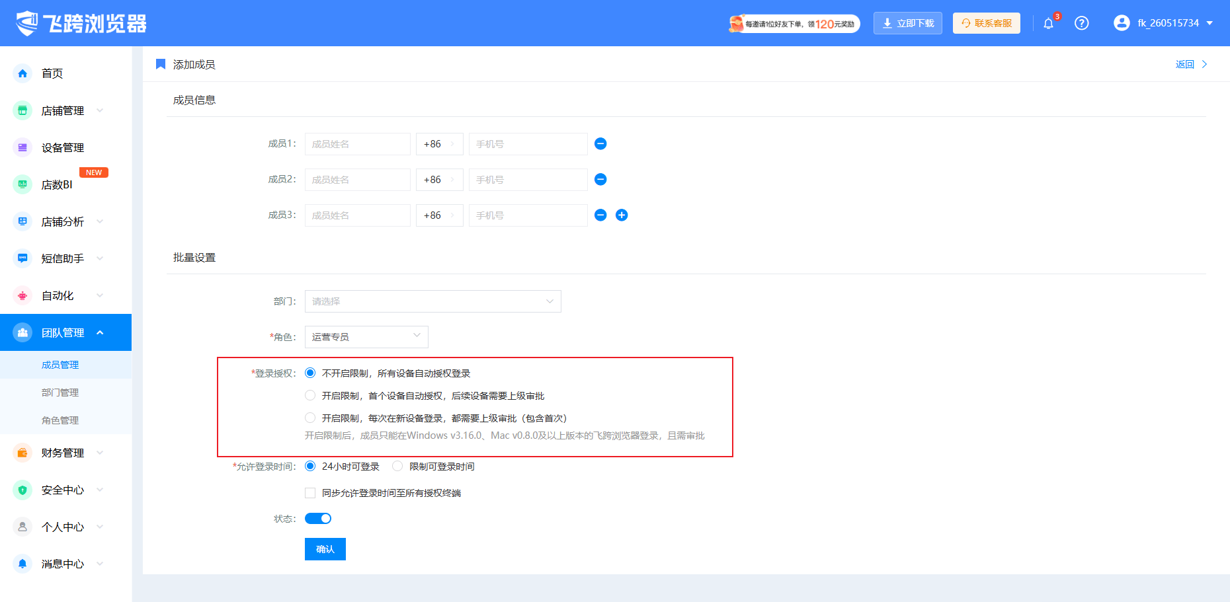Viewport: 1230px width, 602px height.
Task: Open member 1 country code +86 dropdown
Action: click(x=440, y=144)
